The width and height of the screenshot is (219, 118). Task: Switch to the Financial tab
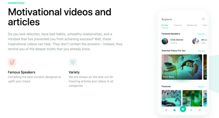[178, 25]
